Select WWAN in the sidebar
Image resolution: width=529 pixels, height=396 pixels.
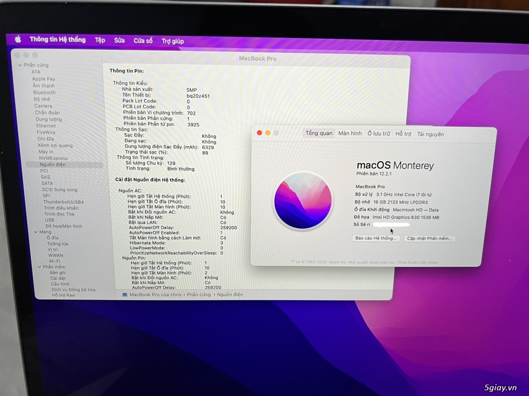(x=55, y=256)
